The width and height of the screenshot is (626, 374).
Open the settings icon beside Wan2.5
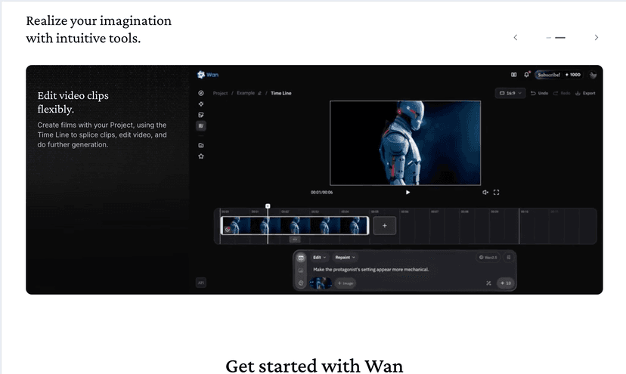click(509, 258)
